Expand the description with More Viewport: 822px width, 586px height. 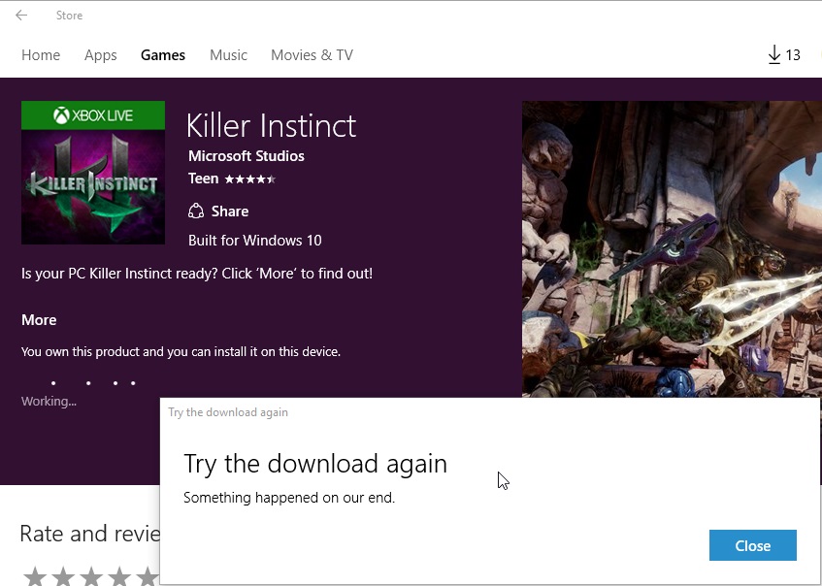pos(40,320)
